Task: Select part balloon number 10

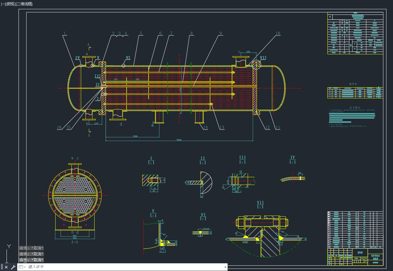Action: [278, 33]
